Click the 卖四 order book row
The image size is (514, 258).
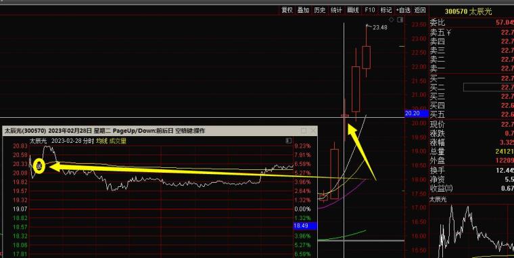[x=471, y=41]
